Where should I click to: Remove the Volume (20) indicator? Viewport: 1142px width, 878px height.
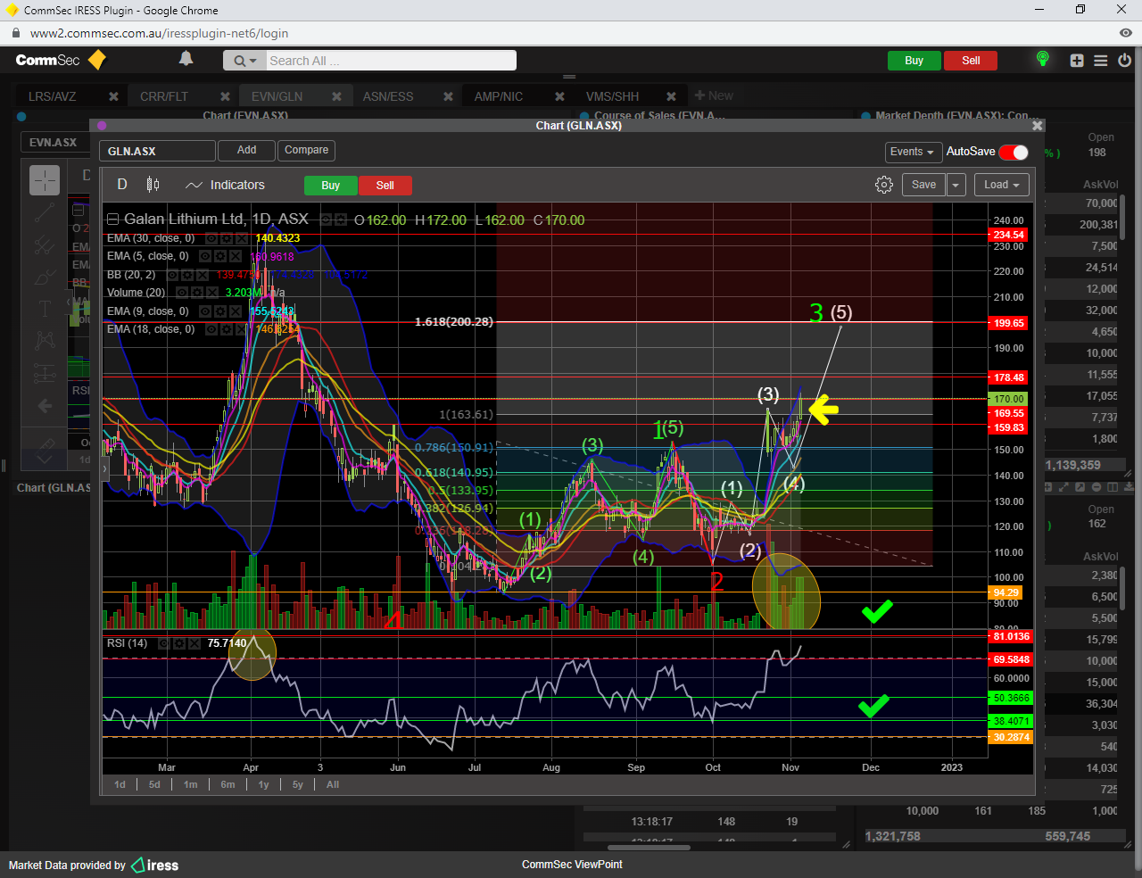pos(212,293)
